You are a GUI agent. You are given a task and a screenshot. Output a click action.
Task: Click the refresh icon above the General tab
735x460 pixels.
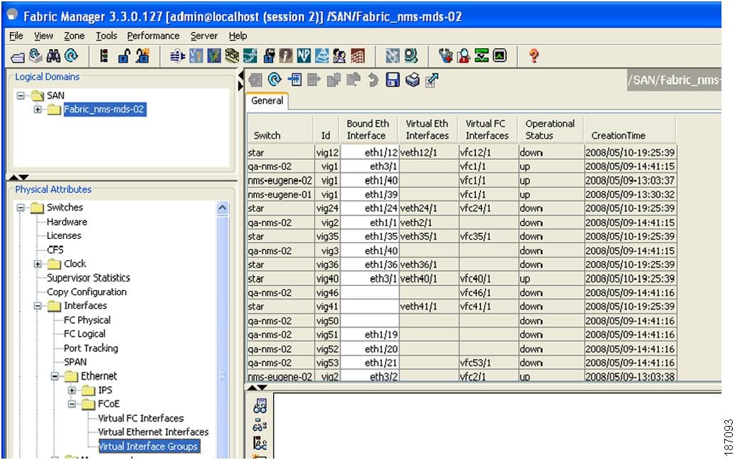pyautogui.click(x=275, y=80)
